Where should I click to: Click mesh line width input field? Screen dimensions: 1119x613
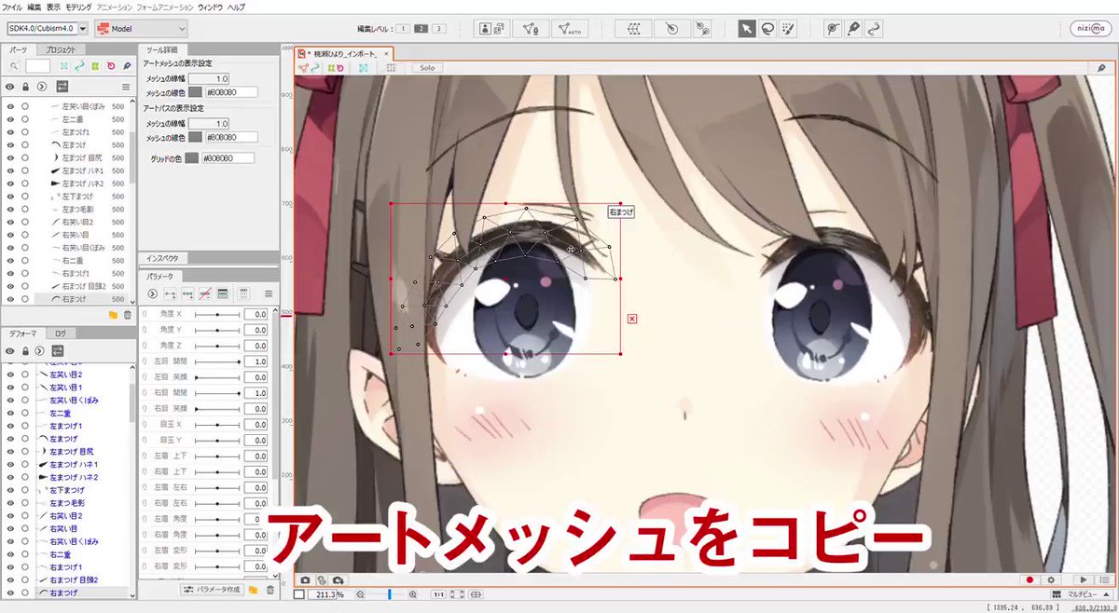[x=210, y=79]
